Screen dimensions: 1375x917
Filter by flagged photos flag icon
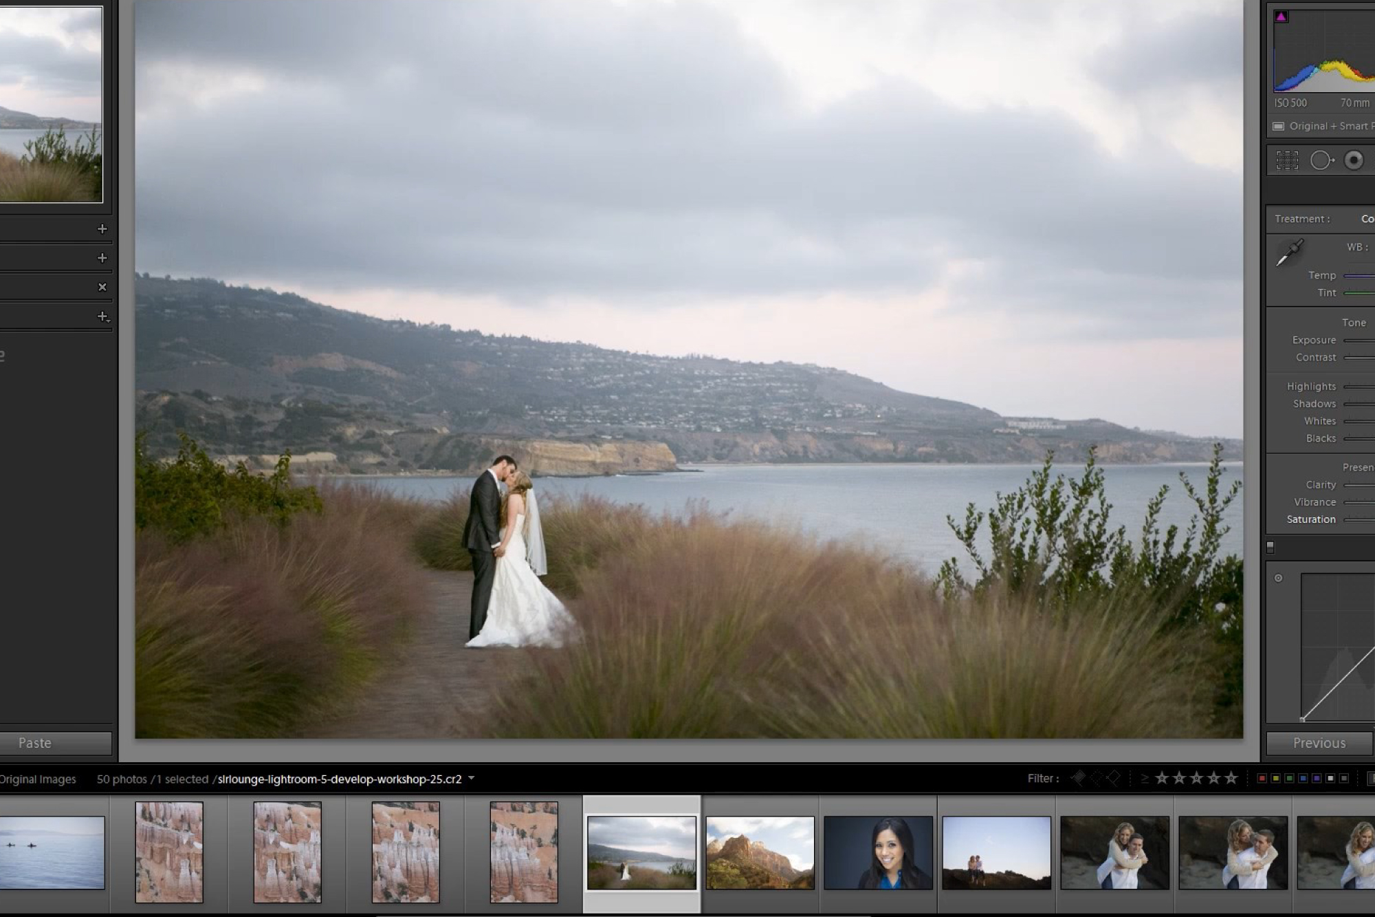click(1078, 778)
